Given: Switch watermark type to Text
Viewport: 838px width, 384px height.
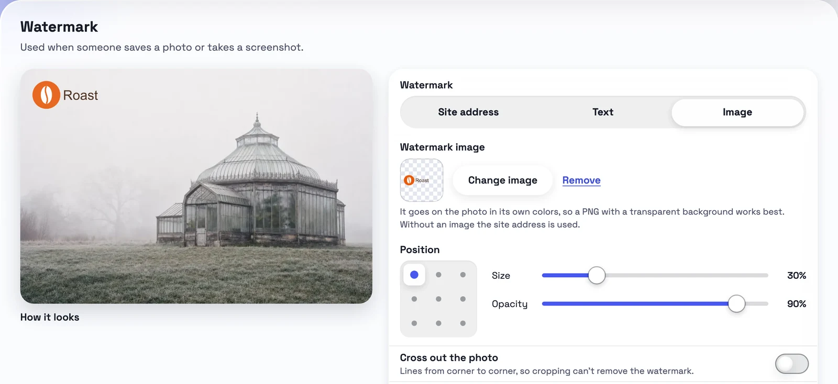Looking at the screenshot, I should [603, 112].
